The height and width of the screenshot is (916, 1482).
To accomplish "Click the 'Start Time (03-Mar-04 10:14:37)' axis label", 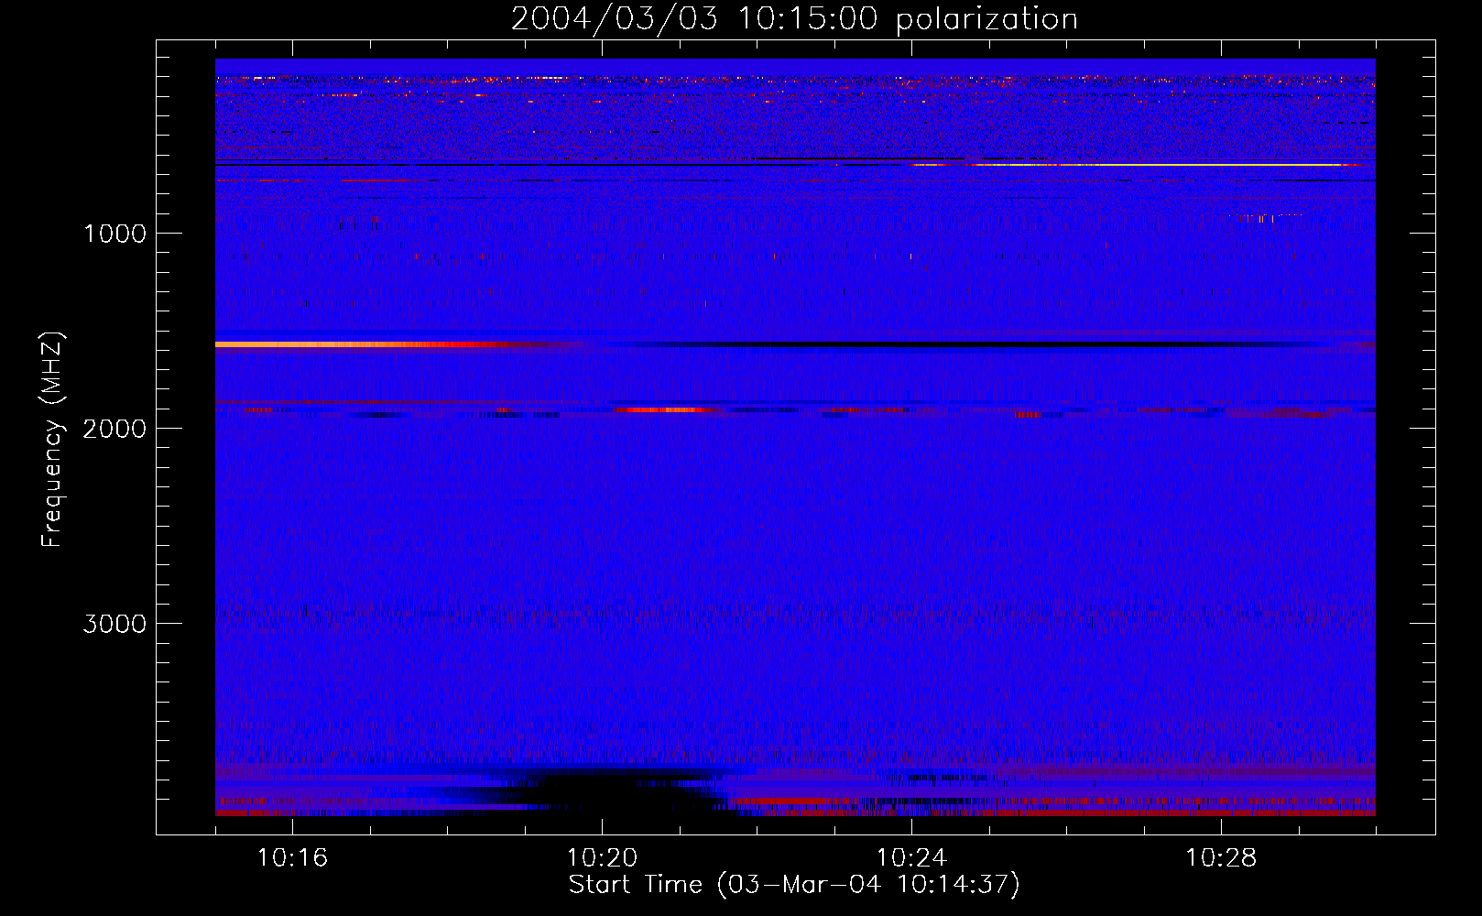I will click(794, 885).
